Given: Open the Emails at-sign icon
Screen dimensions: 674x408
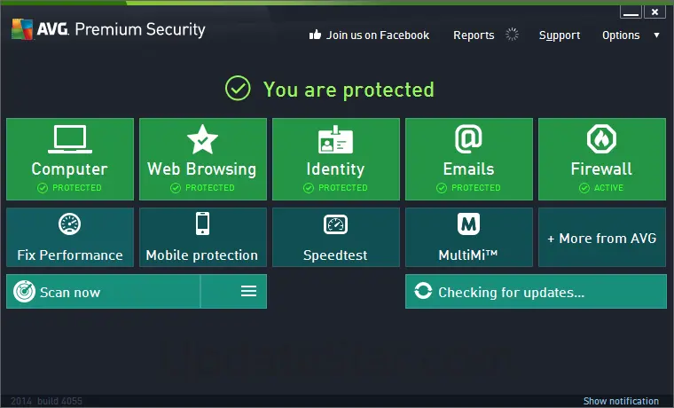Looking at the screenshot, I should point(468,139).
